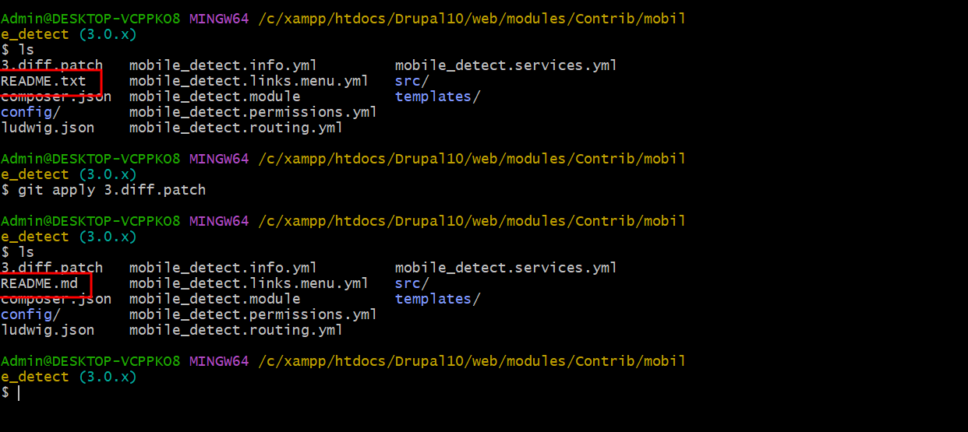Click config/ directory in first listing
The width and height of the screenshot is (968, 432).
(31, 112)
